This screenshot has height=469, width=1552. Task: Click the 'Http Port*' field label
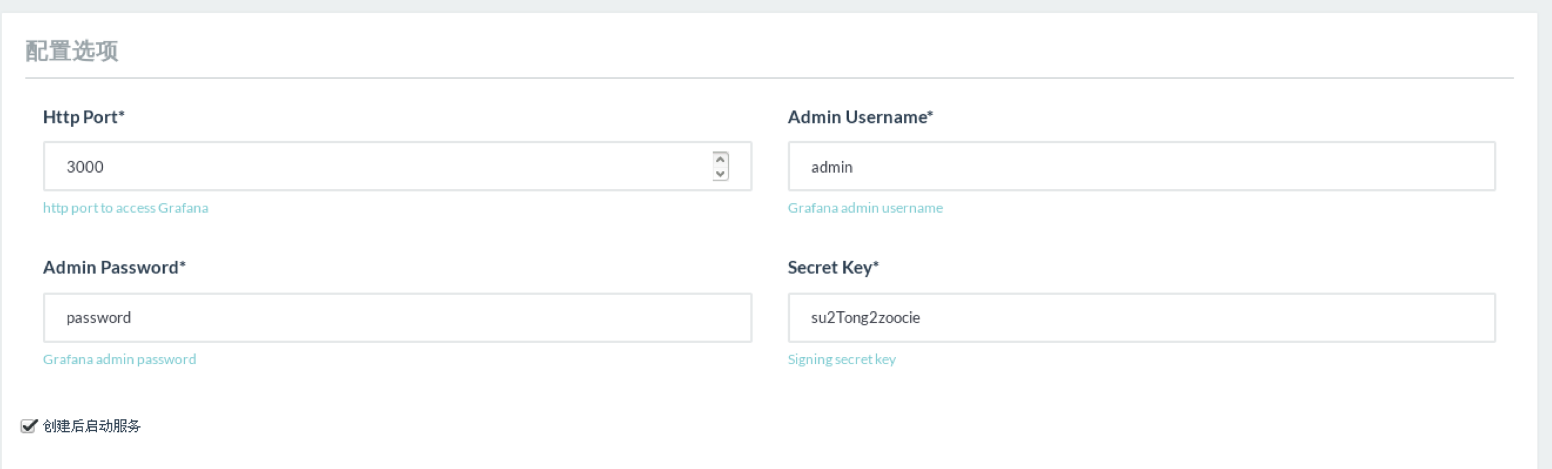(84, 117)
